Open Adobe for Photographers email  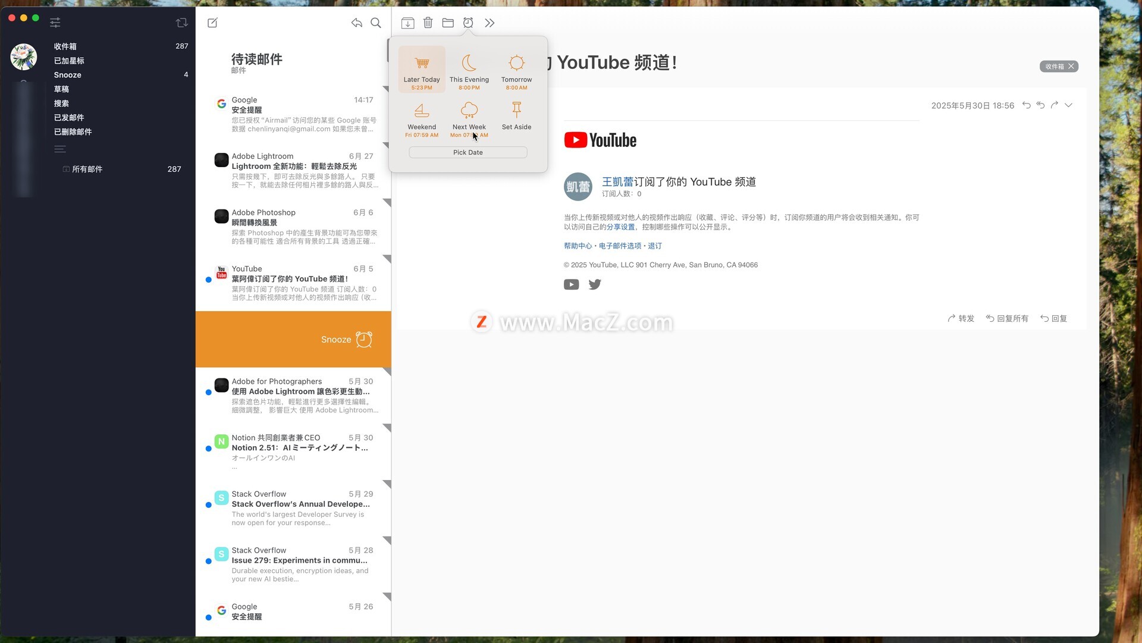[x=293, y=396]
